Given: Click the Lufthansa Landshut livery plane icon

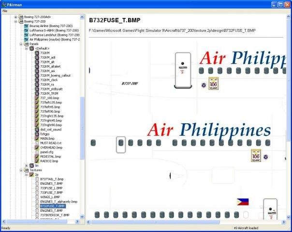Looking at the screenshot, I should tap(26, 35).
